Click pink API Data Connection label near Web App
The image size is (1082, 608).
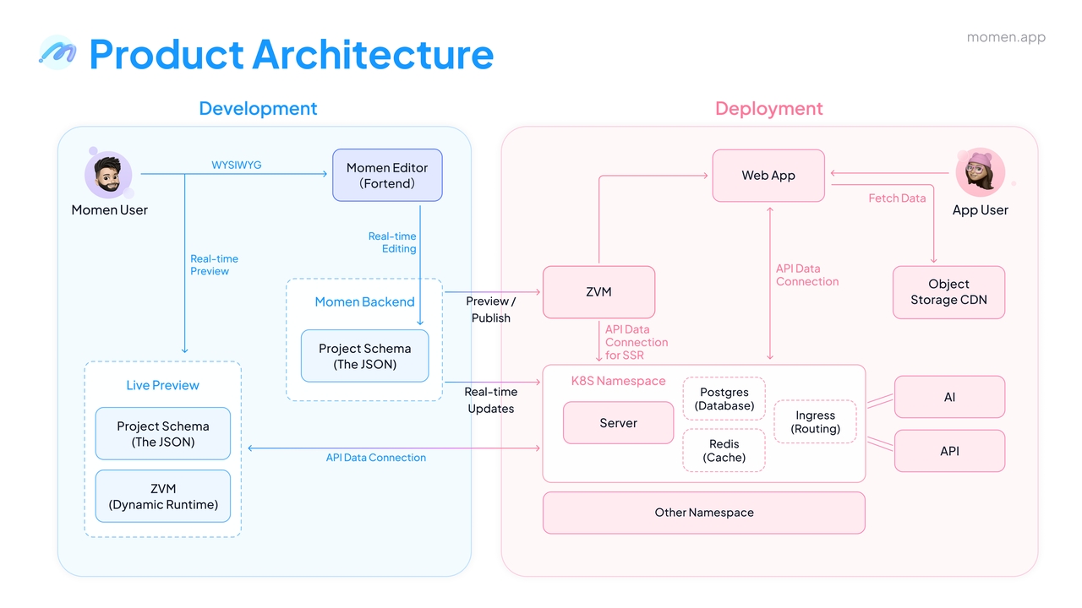coord(807,274)
